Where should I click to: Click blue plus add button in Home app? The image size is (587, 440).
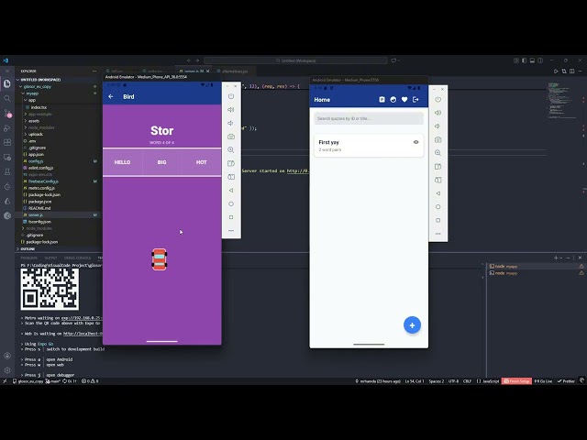click(412, 325)
